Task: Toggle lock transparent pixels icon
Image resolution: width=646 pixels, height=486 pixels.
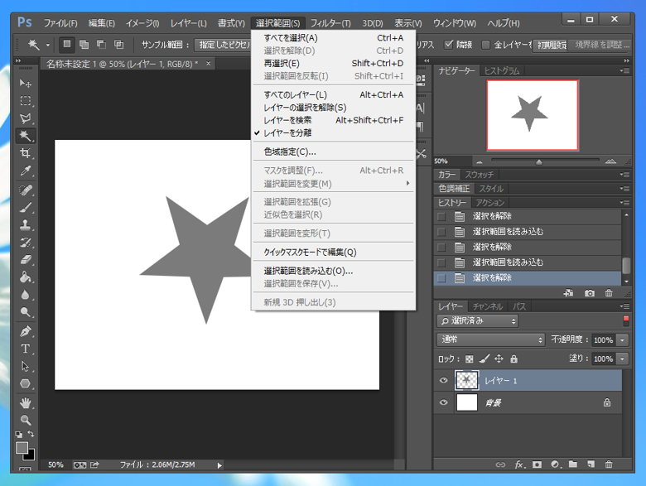Action: [x=470, y=359]
